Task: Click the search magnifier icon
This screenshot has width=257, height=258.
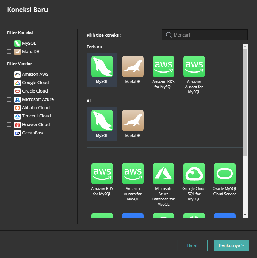Action: (x=169, y=35)
